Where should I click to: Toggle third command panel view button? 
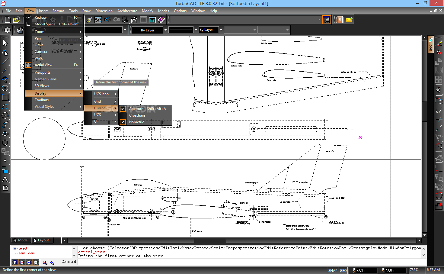pos(29,262)
